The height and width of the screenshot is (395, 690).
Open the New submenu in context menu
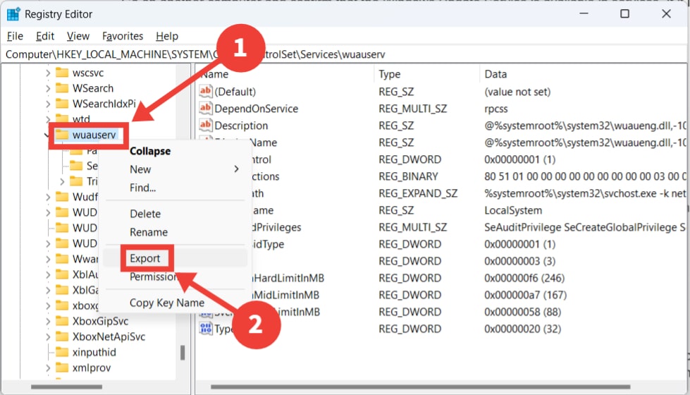pos(174,169)
